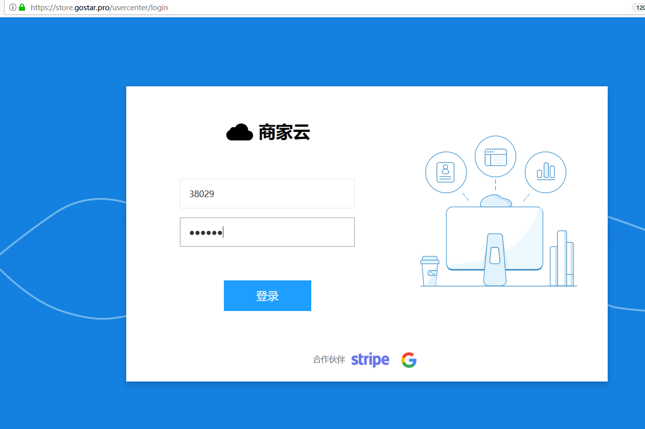Click the bar chart circle icon
The width and height of the screenshot is (645, 429).
pos(545,173)
